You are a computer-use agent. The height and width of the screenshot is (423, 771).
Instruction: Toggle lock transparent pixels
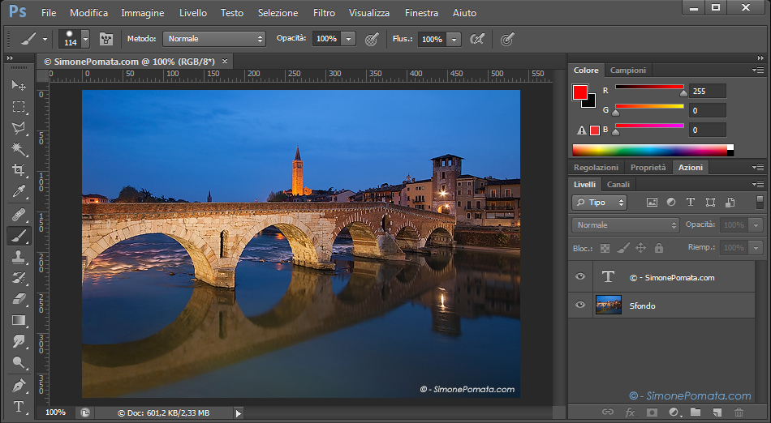click(x=605, y=248)
